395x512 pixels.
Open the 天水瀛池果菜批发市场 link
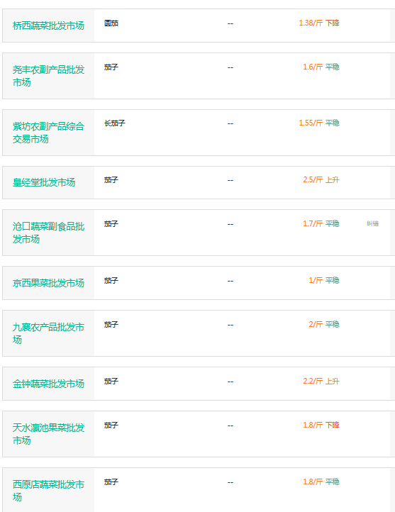(x=48, y=433)
